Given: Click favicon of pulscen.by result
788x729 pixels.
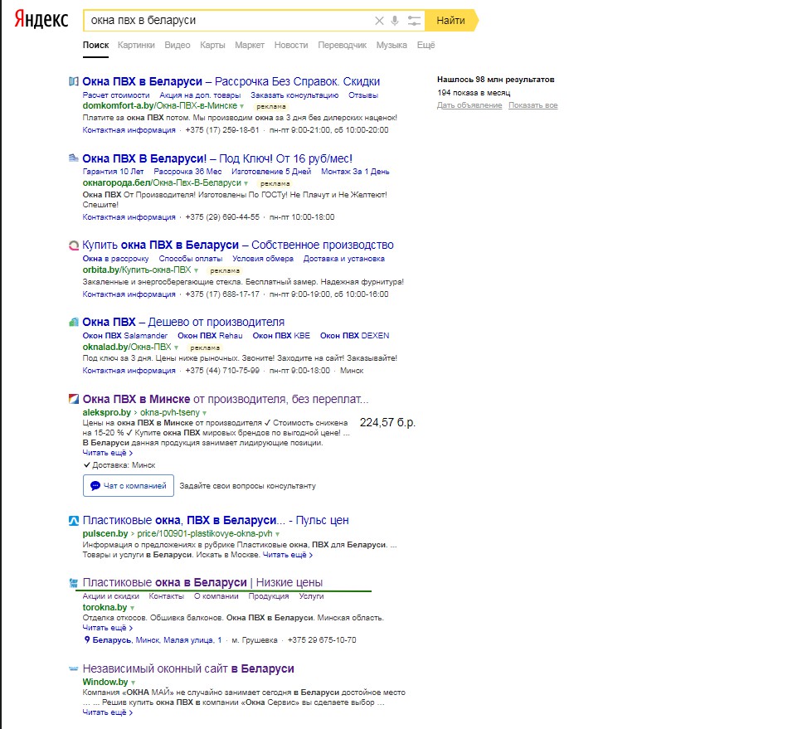Looking at the screenshot, I should [73, 521].
